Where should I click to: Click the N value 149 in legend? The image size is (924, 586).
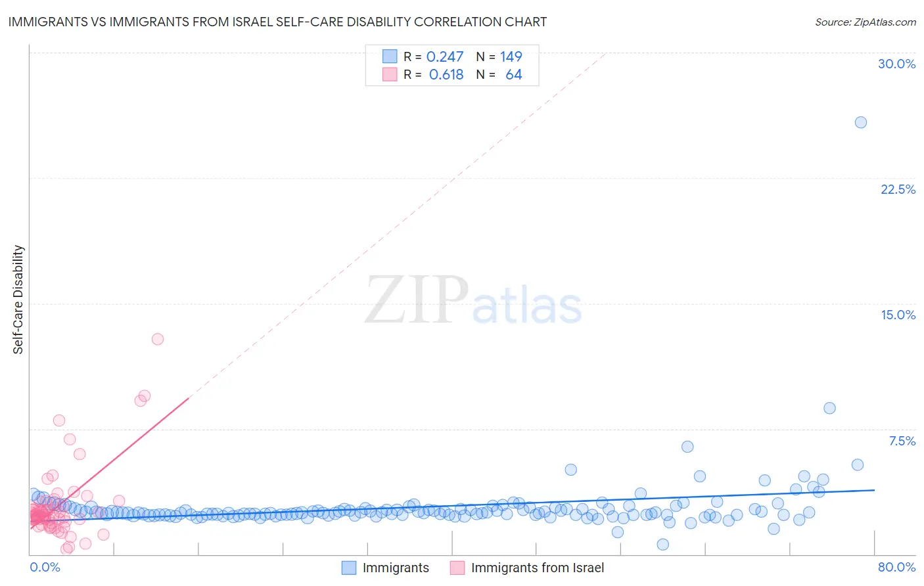[511, 56]
